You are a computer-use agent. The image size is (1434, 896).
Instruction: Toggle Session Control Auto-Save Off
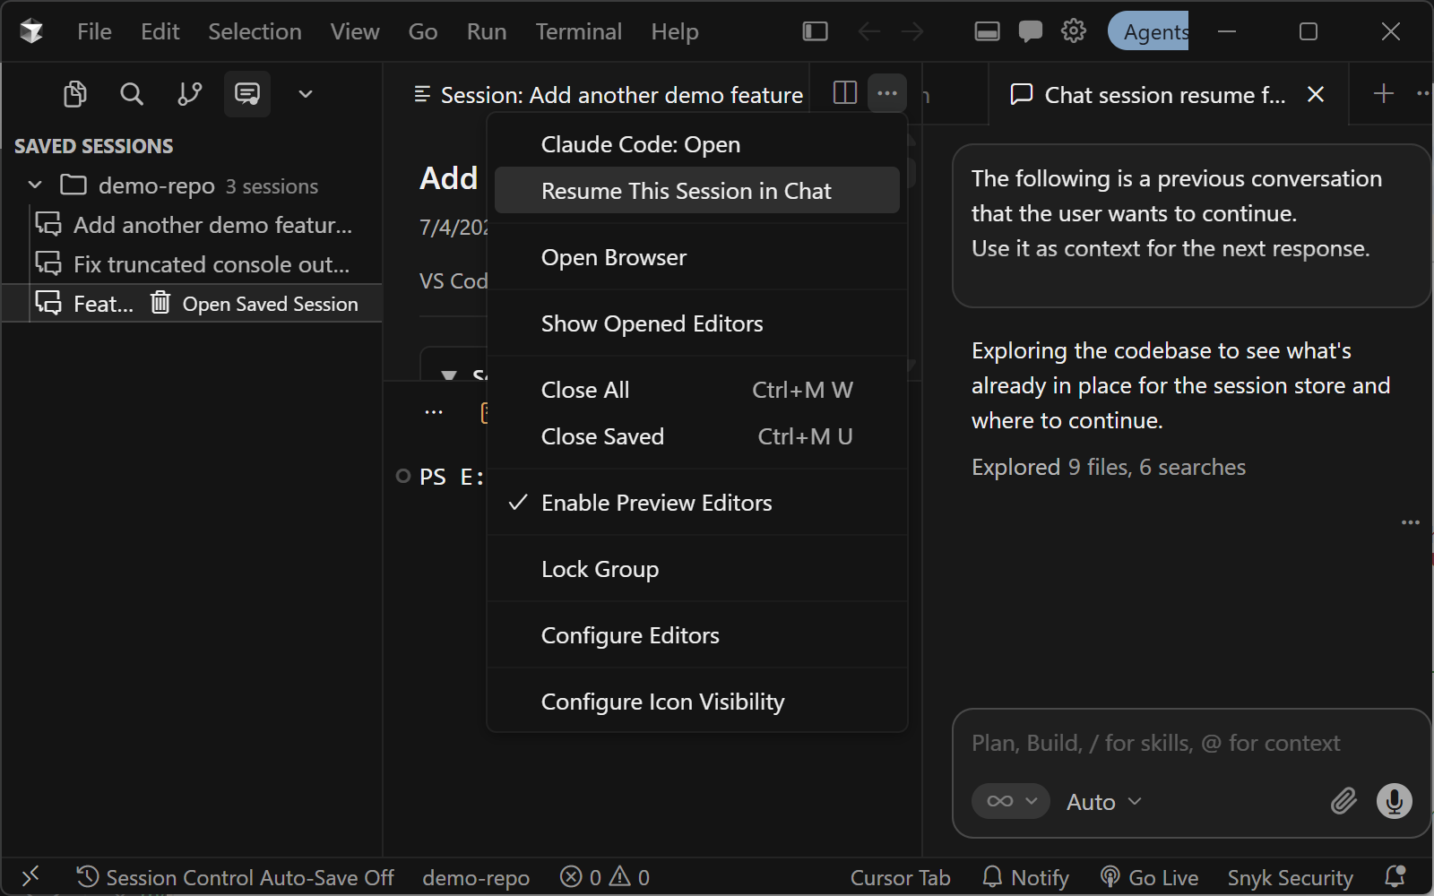point(235,877)
